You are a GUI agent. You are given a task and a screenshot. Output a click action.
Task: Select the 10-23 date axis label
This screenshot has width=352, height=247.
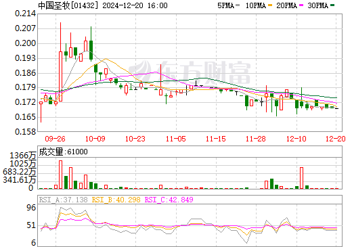pyautogui.click(x=135, y=139)
